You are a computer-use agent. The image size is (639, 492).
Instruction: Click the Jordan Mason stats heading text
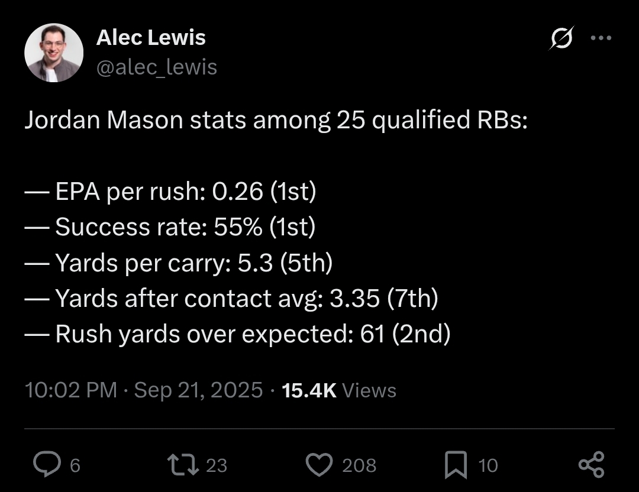[x=276, y=121]
